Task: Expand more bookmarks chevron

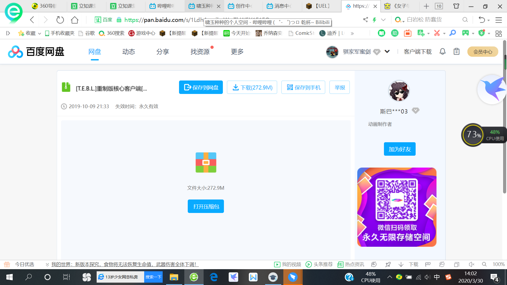Action: coord(352,34)
